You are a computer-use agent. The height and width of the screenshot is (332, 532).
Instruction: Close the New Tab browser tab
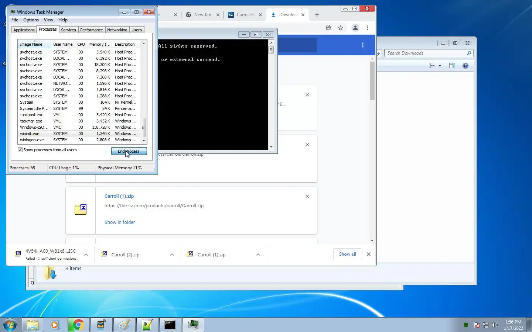click(218, 15)
